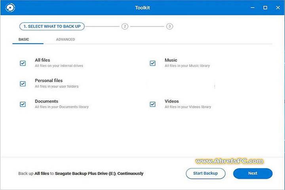
Task: Jump to step 3 in the wizard
Action: coord(169,27)
